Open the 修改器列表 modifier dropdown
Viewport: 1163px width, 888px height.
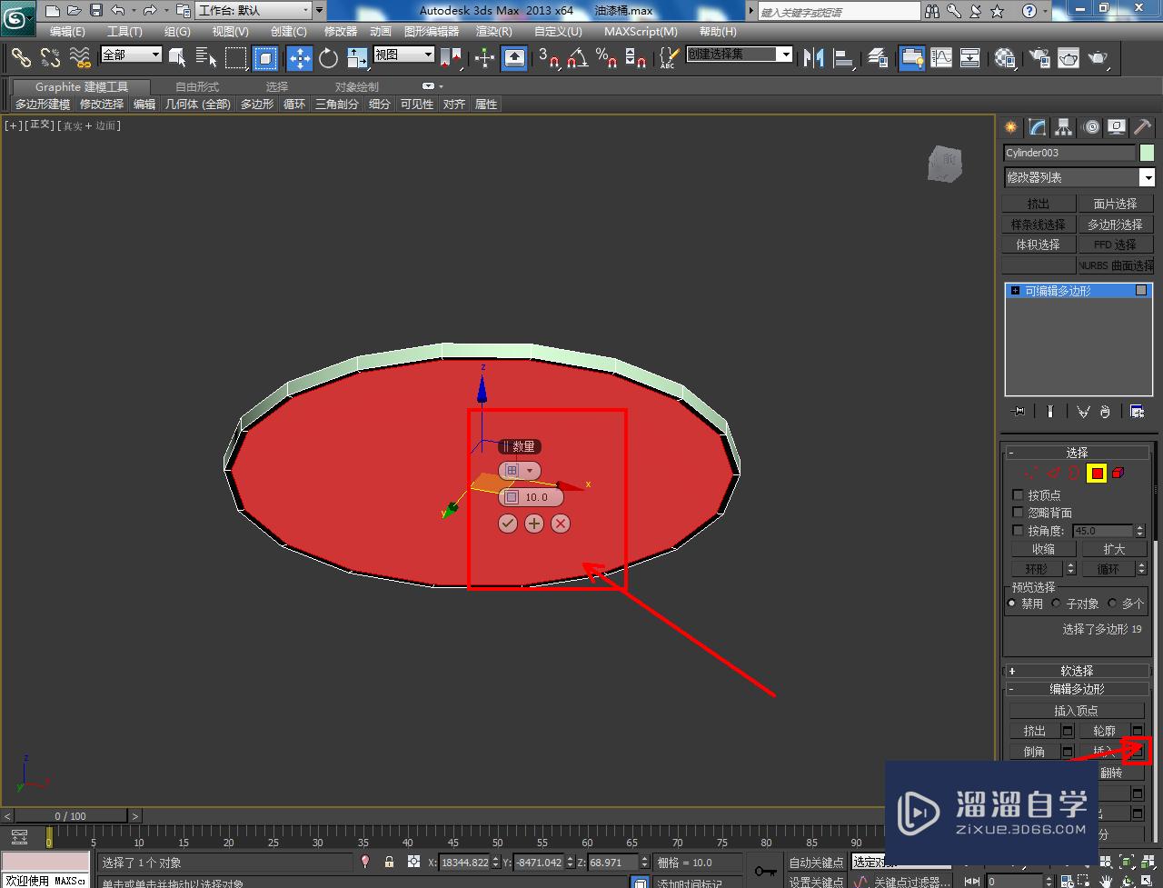1079,177
